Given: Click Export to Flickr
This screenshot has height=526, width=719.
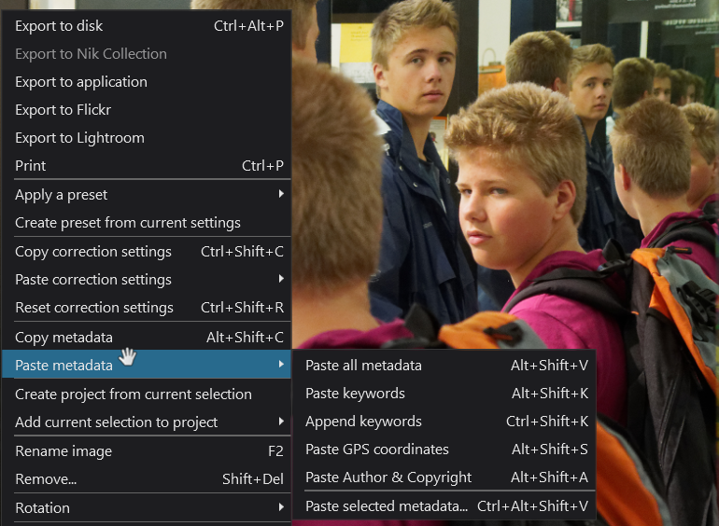Looking at the screenshot, I should pyautogui.click(x=147, y=110).
